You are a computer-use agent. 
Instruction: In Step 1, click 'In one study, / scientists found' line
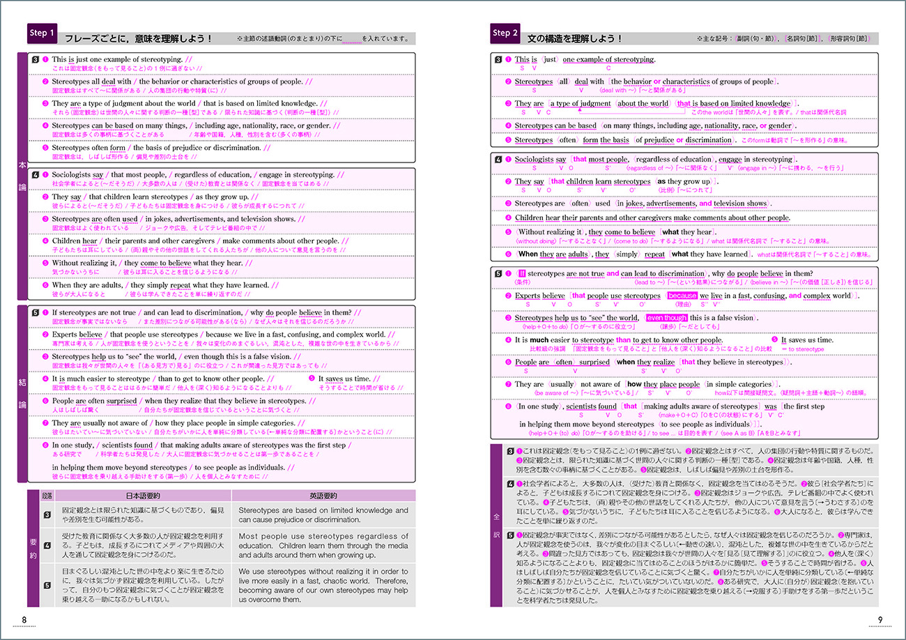[x=201, y=445]
